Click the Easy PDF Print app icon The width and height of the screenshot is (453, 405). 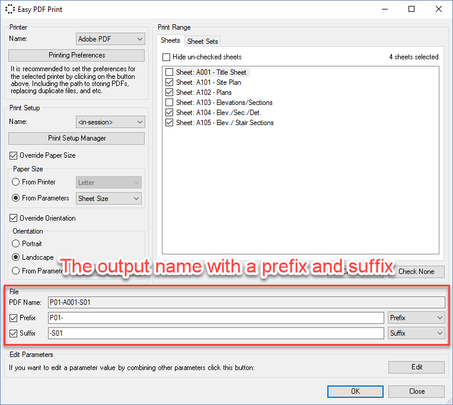point(10,9)
